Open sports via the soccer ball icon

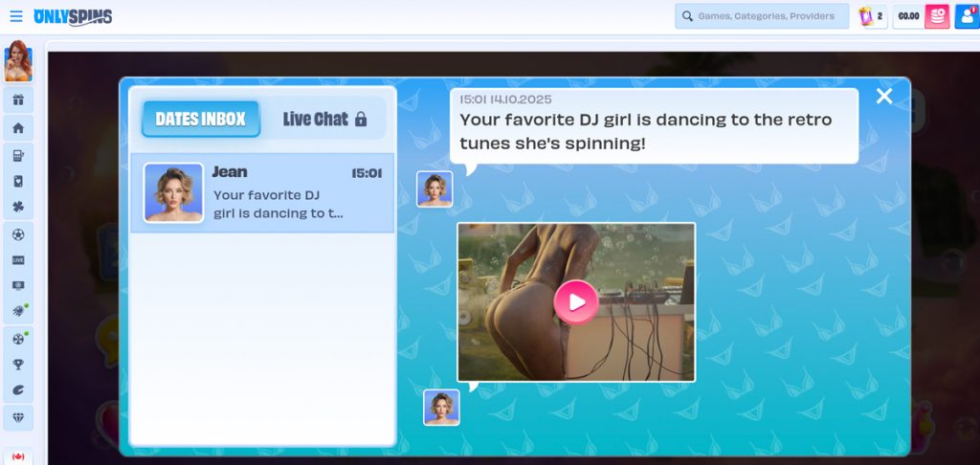tap(18, 234)
